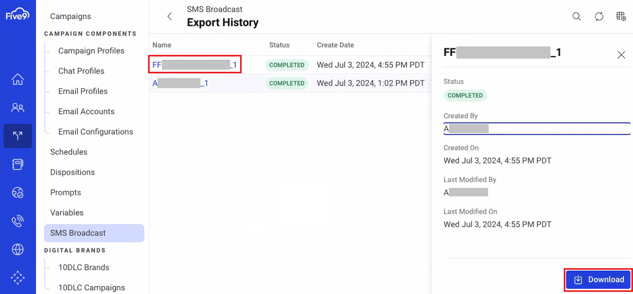Go back with the left chevron

170,16
